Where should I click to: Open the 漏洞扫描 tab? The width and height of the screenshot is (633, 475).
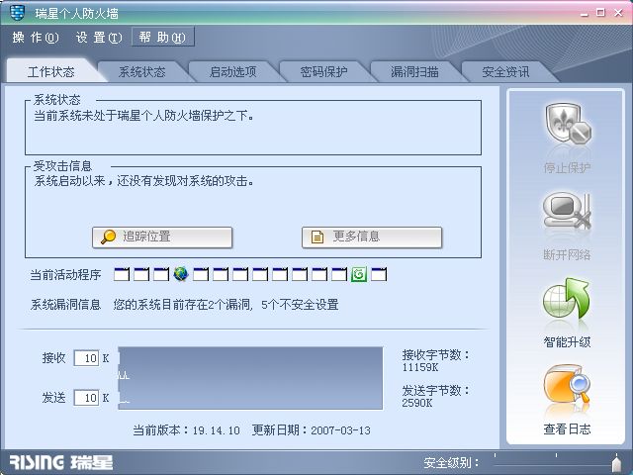(x=414, y=72)
